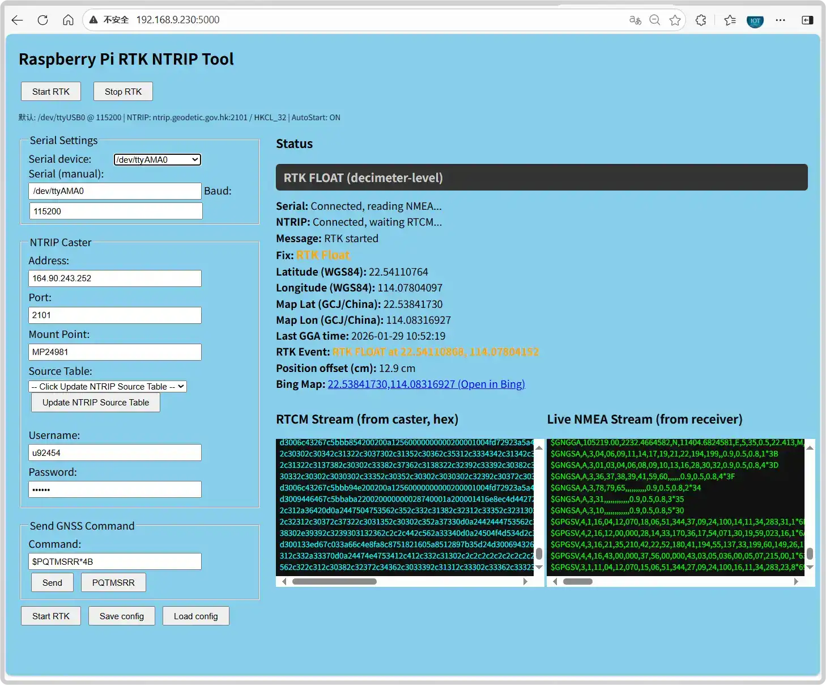The width and height of the screenshot is (826, 685).
Task: Click the translate page icon in address bar
Action: [635, 20]
